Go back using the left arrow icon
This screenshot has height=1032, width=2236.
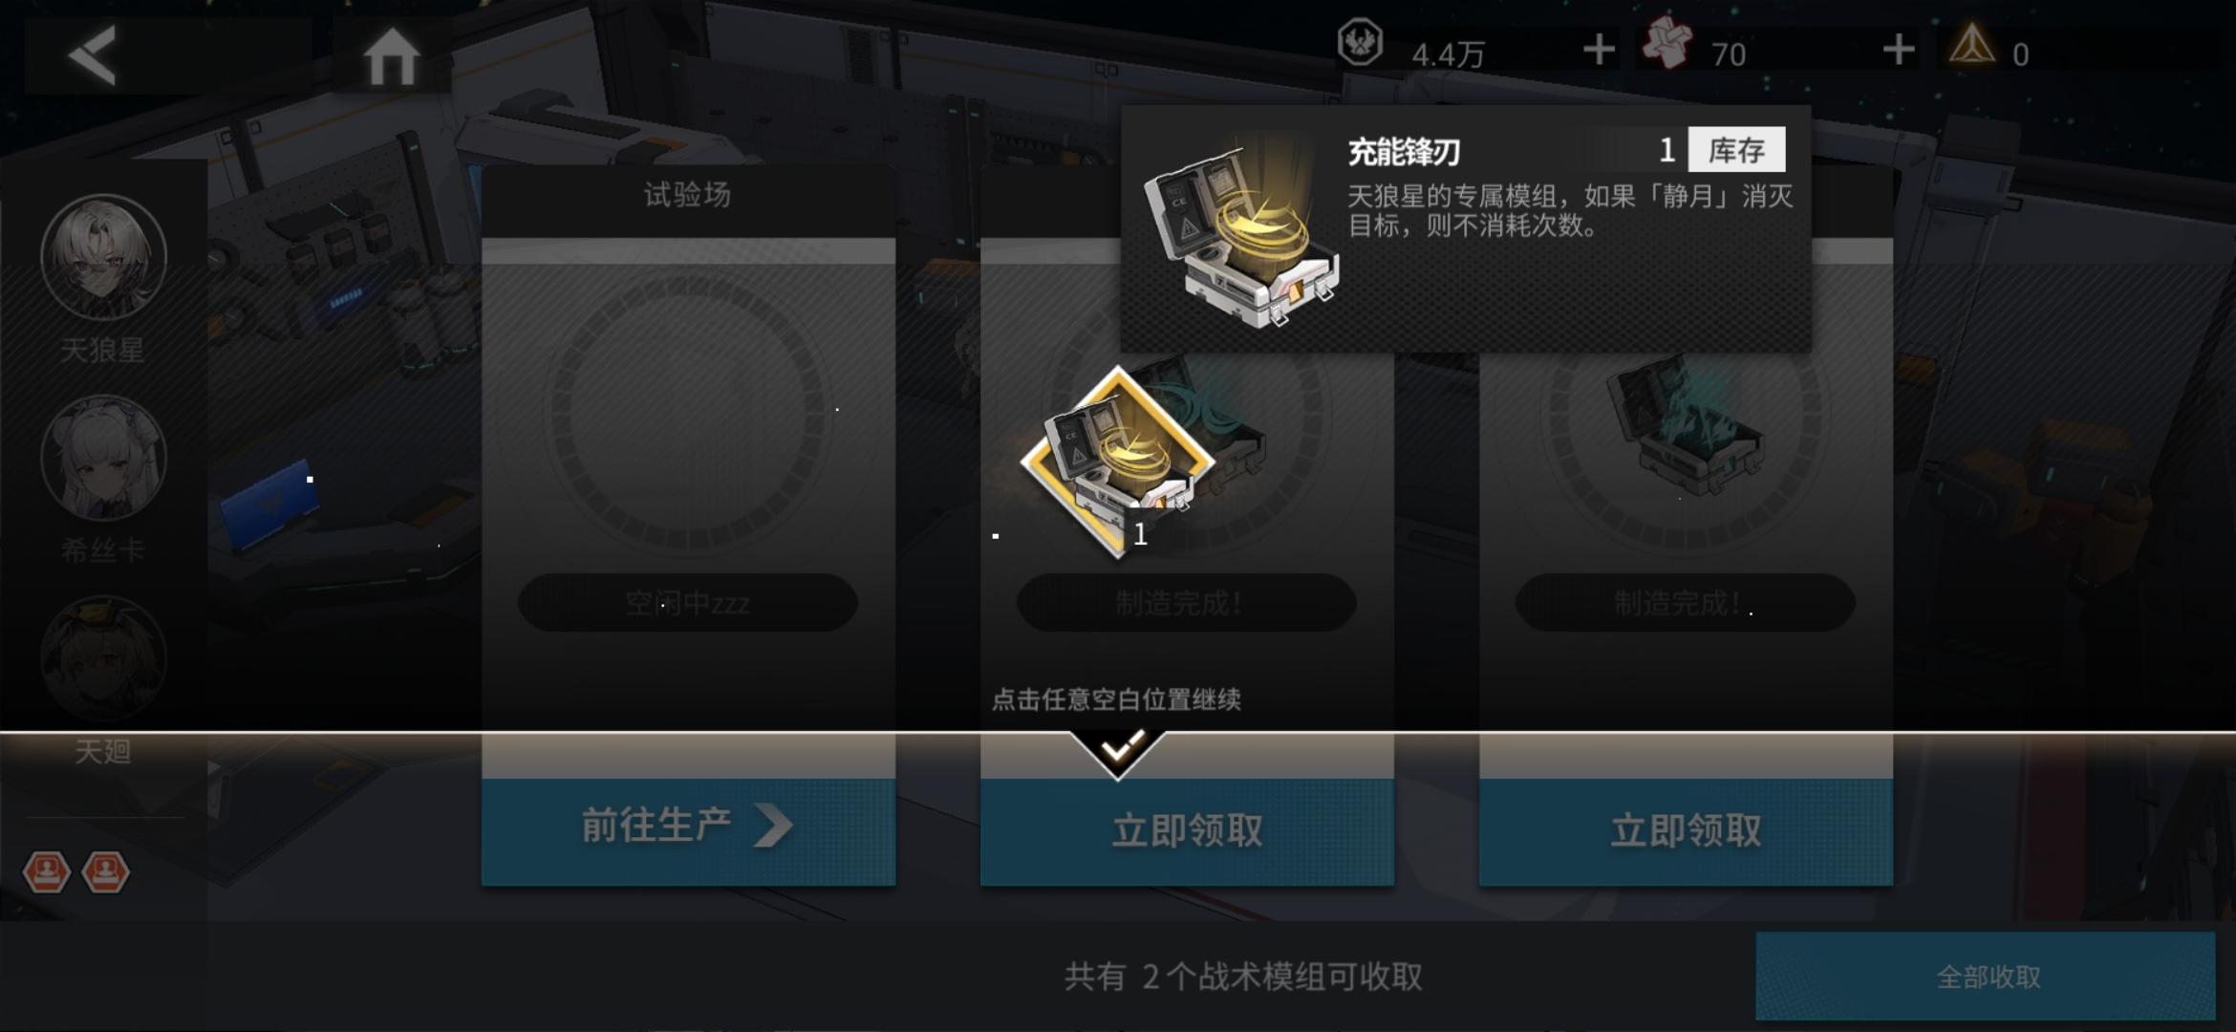point(93,55)
